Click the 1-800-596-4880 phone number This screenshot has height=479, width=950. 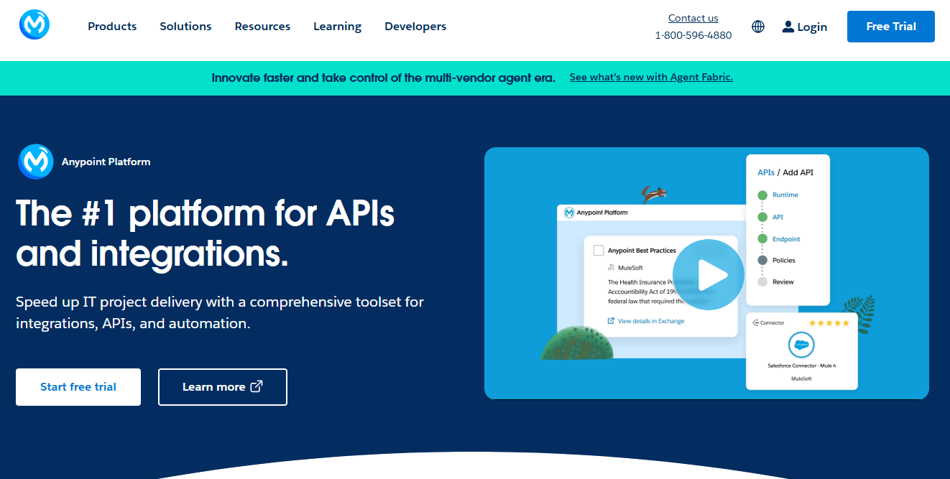click(693, 35)
